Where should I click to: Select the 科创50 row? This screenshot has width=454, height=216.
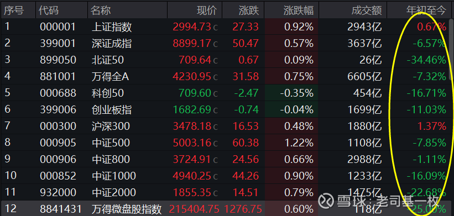click(225, 93)
